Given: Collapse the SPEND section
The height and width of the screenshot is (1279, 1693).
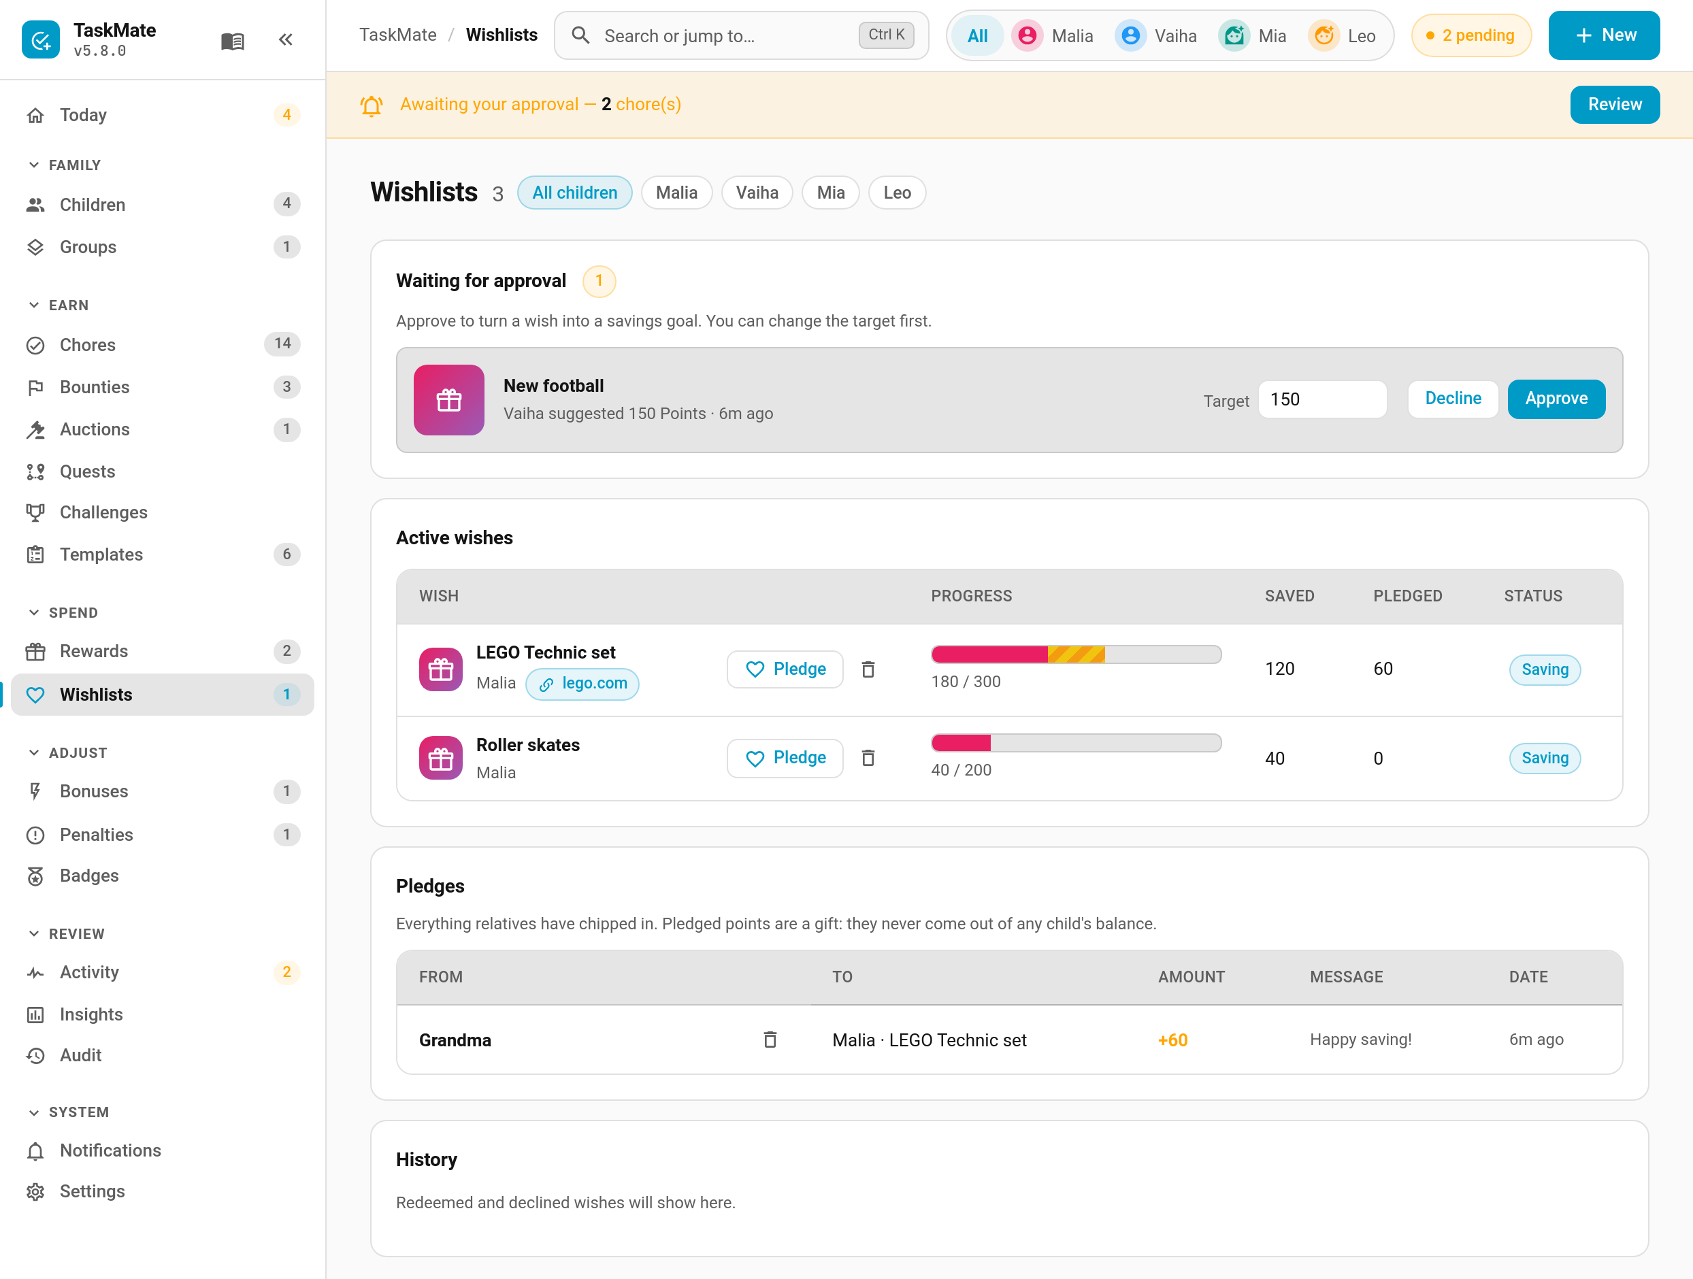Looking at the screenshot, I should point(63,613).
